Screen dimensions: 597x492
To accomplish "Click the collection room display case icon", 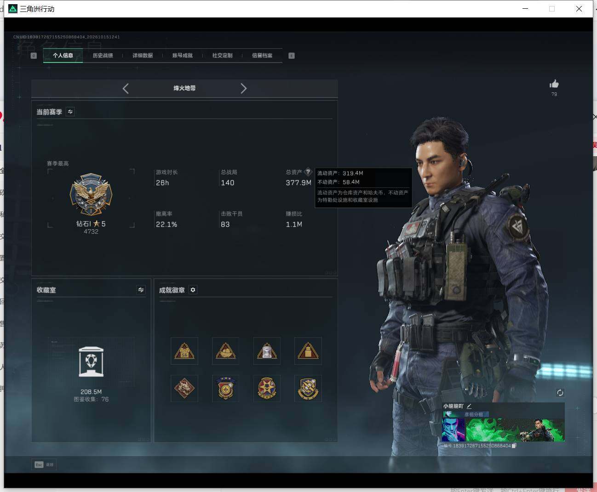I will 91,362.
